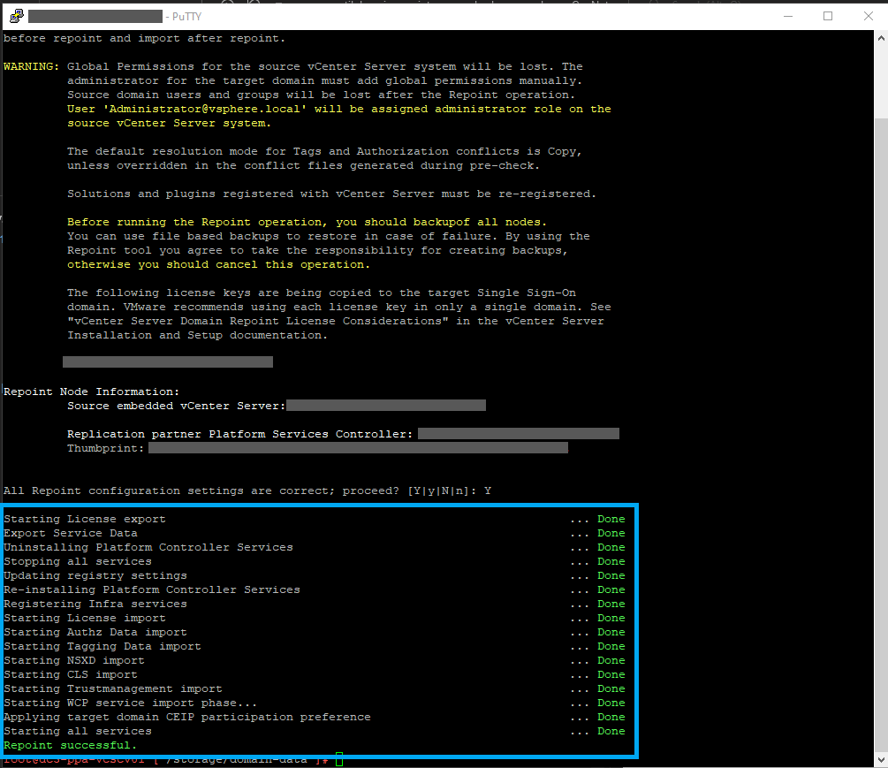This screenshot has width=888, height=768.
Task: Click the yellow 'WARNING:' label
Action: click(x=32, y=66)
